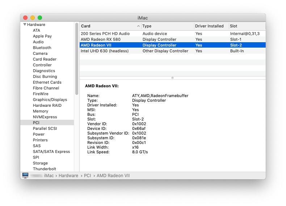This screenshot has height=206, width=286.
Task: Select the PCI sidebar item
Action: [x=47, y=123]
